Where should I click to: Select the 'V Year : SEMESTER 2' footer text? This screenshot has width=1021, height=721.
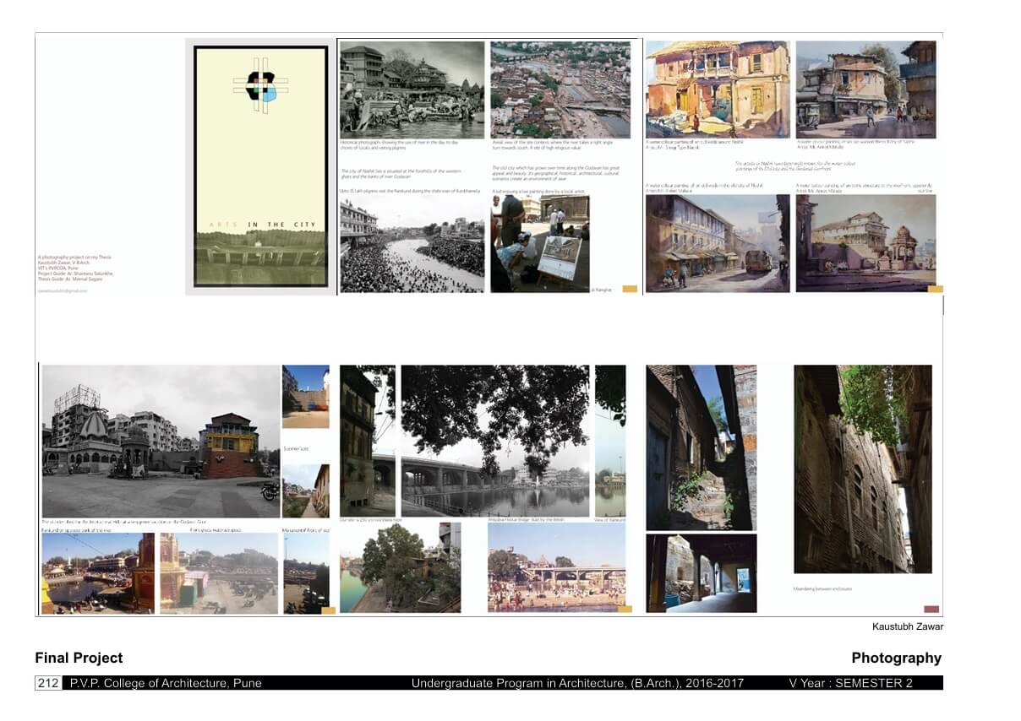[x=850, y=683]
